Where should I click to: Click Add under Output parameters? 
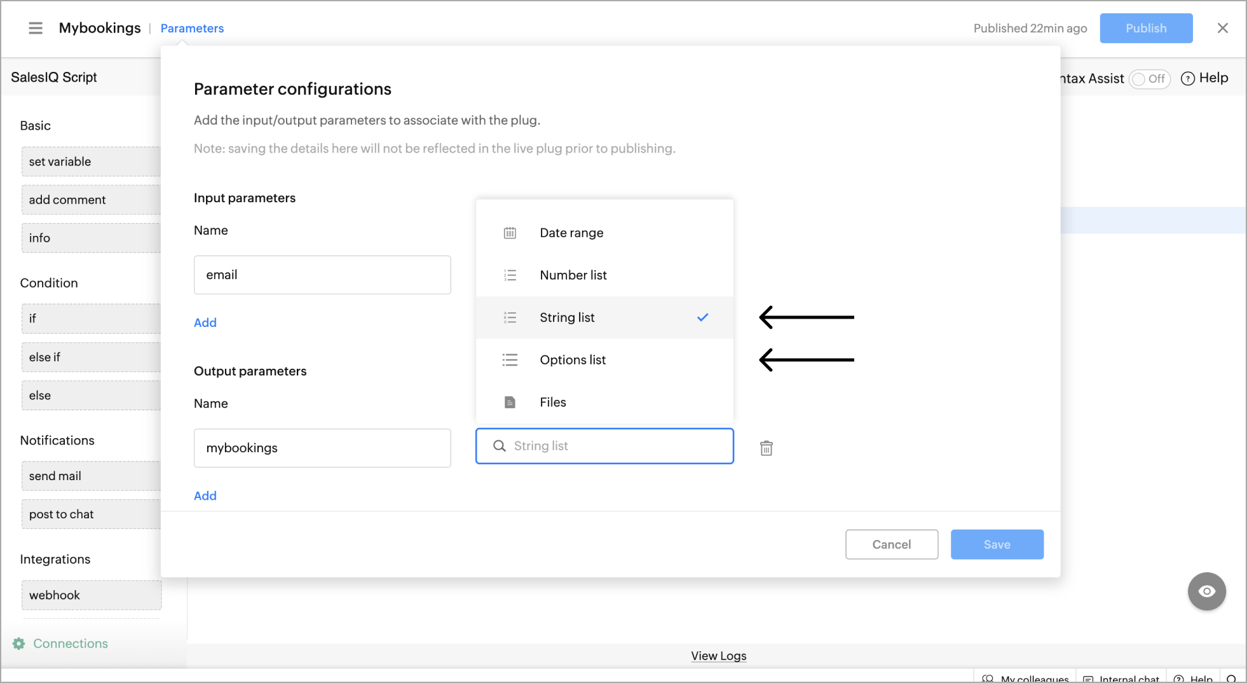(205, 495)
